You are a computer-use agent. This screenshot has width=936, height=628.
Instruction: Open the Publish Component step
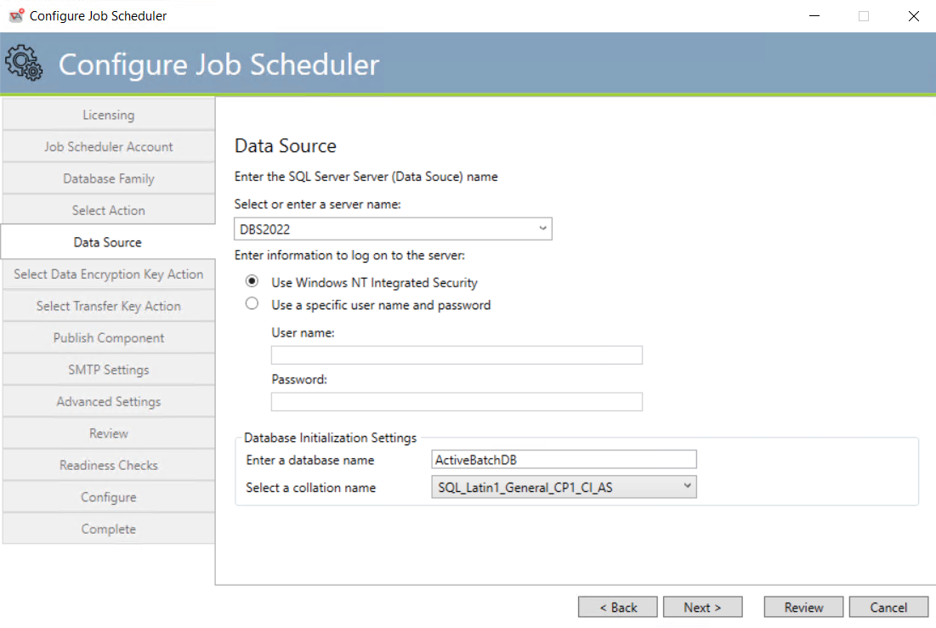point(109,338)
